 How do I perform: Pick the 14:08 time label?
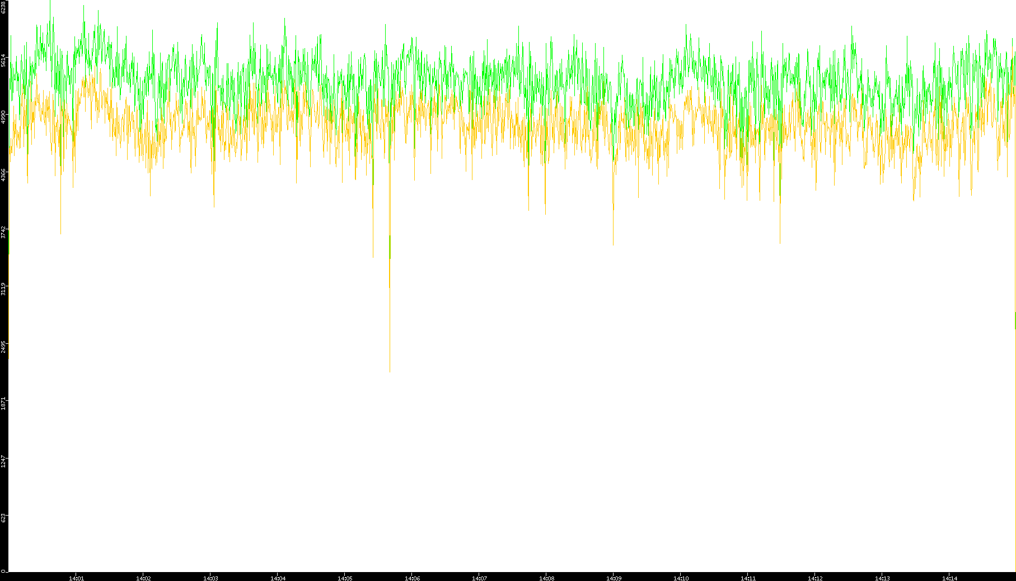tap(546, 578)
